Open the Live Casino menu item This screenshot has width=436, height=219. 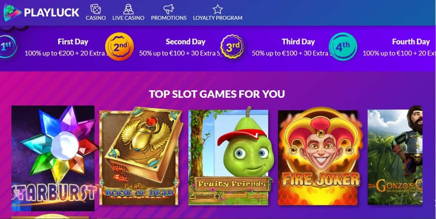coord(128,18)
